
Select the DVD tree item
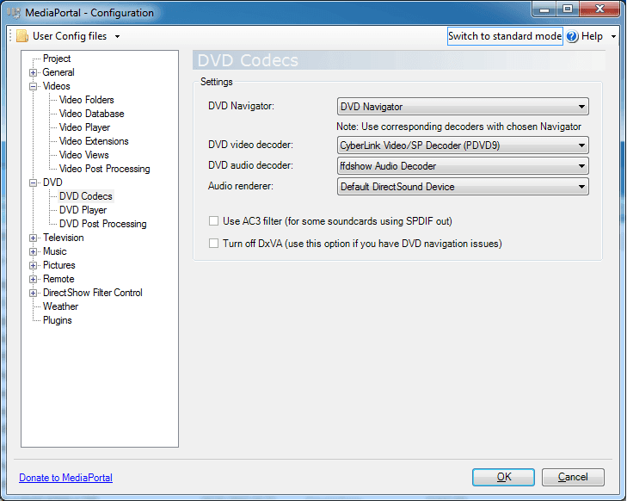pyautogui.click(x=52, y=182)
